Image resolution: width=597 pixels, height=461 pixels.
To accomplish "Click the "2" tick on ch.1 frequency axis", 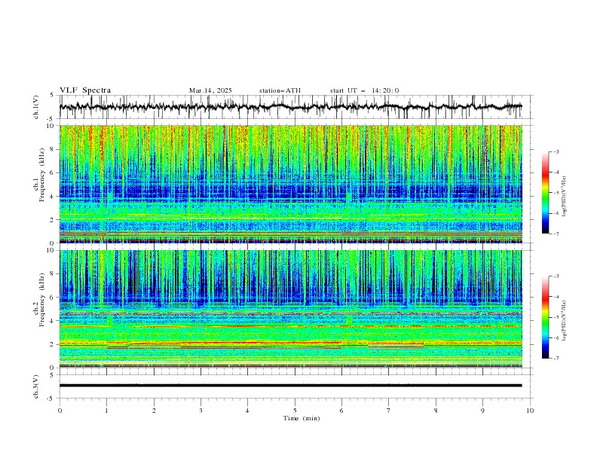I will click(x=52, y=220).
